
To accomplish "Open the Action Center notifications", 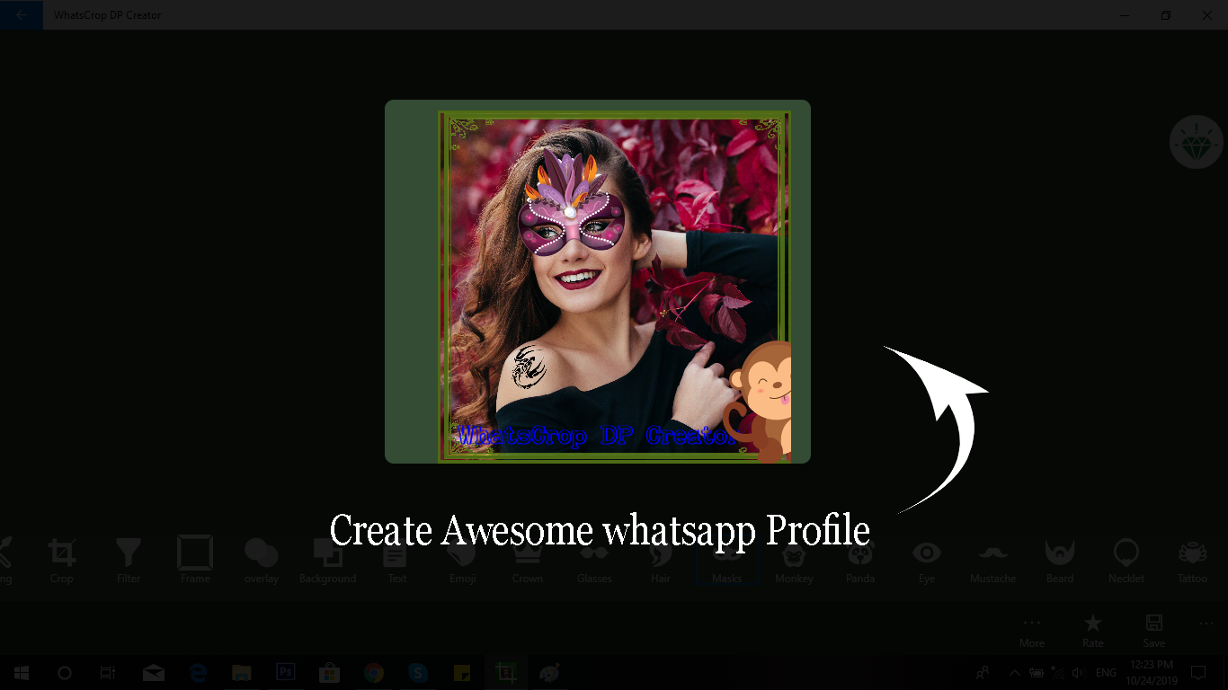I will (1197, 672).
